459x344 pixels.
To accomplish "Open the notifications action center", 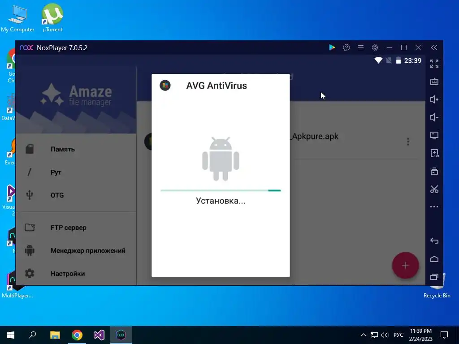I will point(444,335).
